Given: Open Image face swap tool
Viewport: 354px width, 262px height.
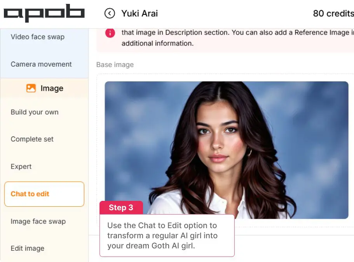Looking at the screenshot, I should [x=38, y=221].
